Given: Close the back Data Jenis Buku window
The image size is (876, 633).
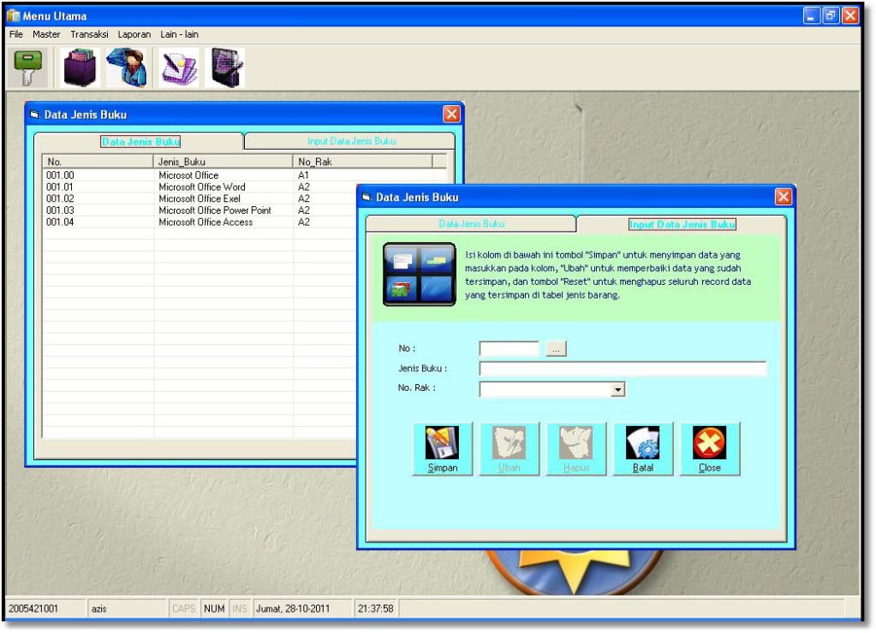Looking at the screenshot, I should coord(451,115).
